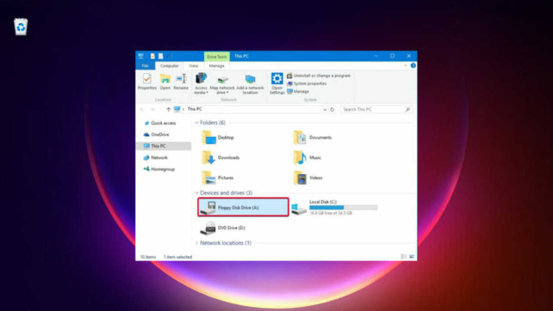This screenshot has height=311, width=553.
Task: Go back with the Back arrow
Action: click(142, 109)
